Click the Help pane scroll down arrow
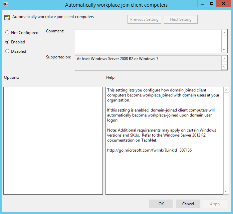 (x=226, y=192)
